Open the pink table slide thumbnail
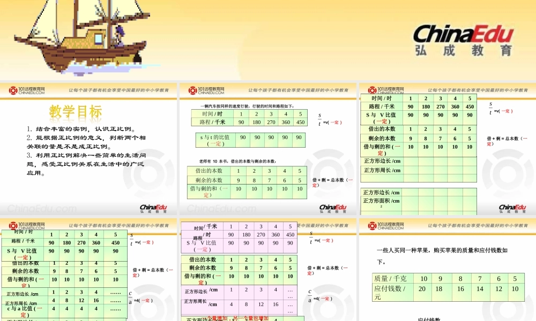Image resolution: width=536 pixels, height=321 pixels. 267,270
